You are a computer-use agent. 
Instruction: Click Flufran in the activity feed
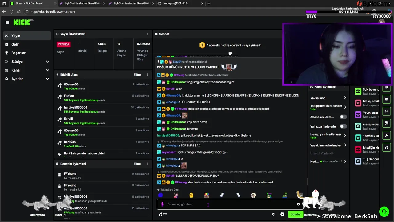tap(69, 96)
